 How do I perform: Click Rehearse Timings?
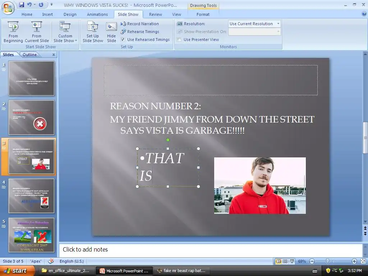[140, 32]
